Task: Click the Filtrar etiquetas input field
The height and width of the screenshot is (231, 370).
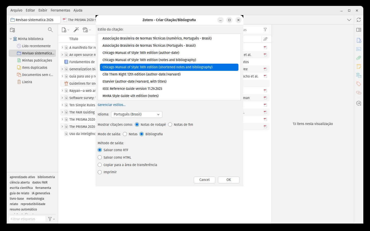Action: tap(27, 219)
